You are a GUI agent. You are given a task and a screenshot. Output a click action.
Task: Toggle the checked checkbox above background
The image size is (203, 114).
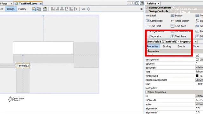point(197,55)
